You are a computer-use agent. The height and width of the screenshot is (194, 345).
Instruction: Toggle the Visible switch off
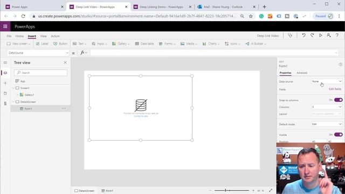[338, 134]
